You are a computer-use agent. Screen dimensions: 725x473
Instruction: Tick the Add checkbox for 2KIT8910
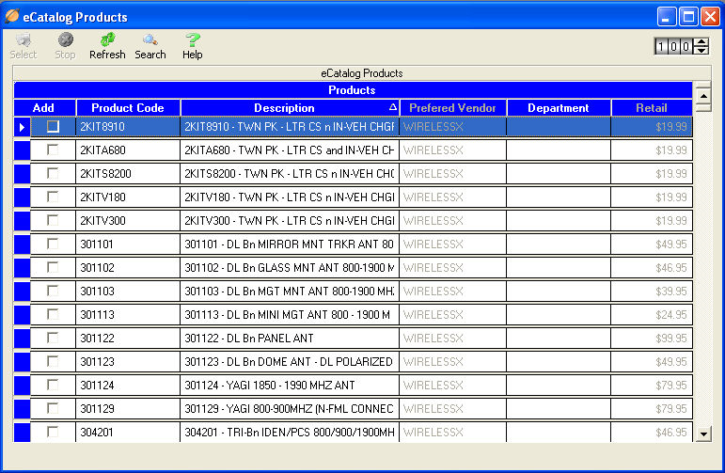(x=54, y=126)
